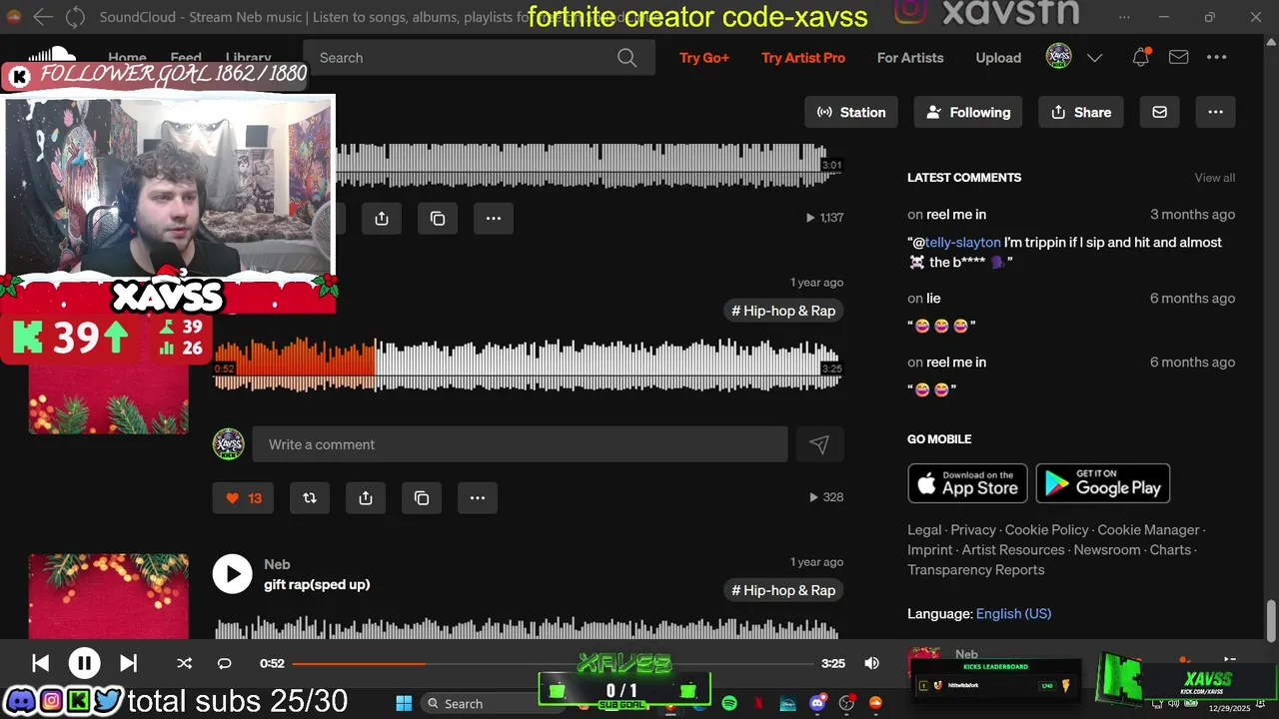This screenshot has height=719, width=1279.
Task: Open more options for 1,137-play track
Action: coord(494,218)
